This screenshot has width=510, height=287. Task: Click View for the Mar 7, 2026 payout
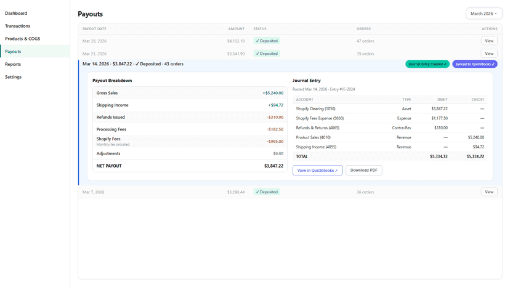pyautogui.click(x=489, y=192)
